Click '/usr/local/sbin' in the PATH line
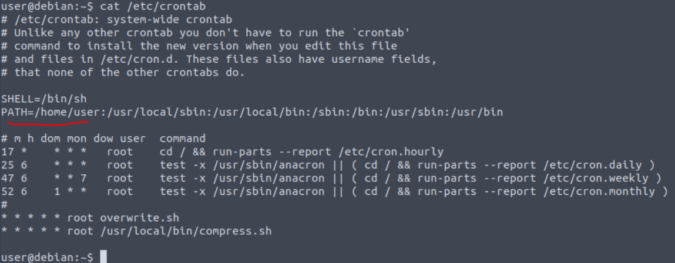Viewport: 675px width, 263px height. coord(156,112)
